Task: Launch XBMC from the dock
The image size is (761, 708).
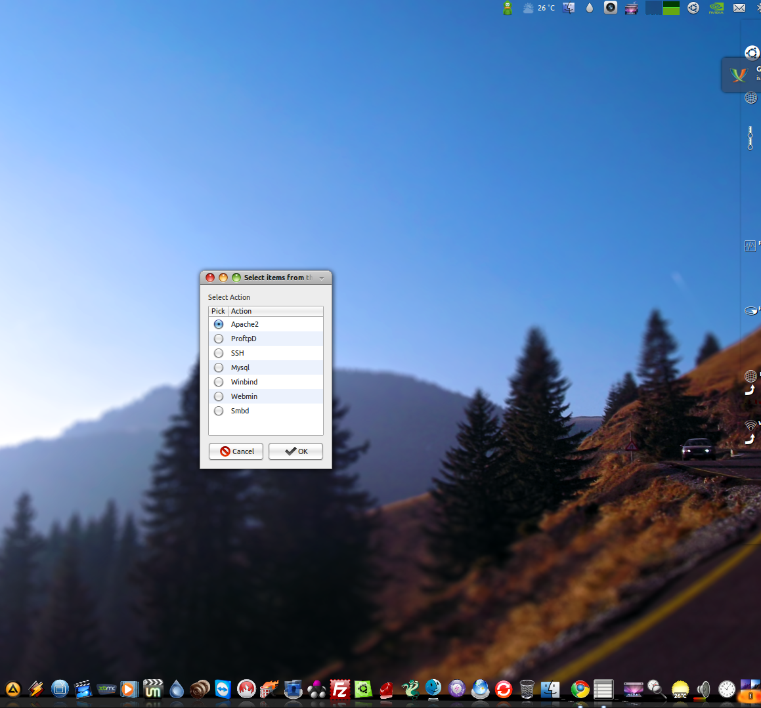Action: coord(106,688)
